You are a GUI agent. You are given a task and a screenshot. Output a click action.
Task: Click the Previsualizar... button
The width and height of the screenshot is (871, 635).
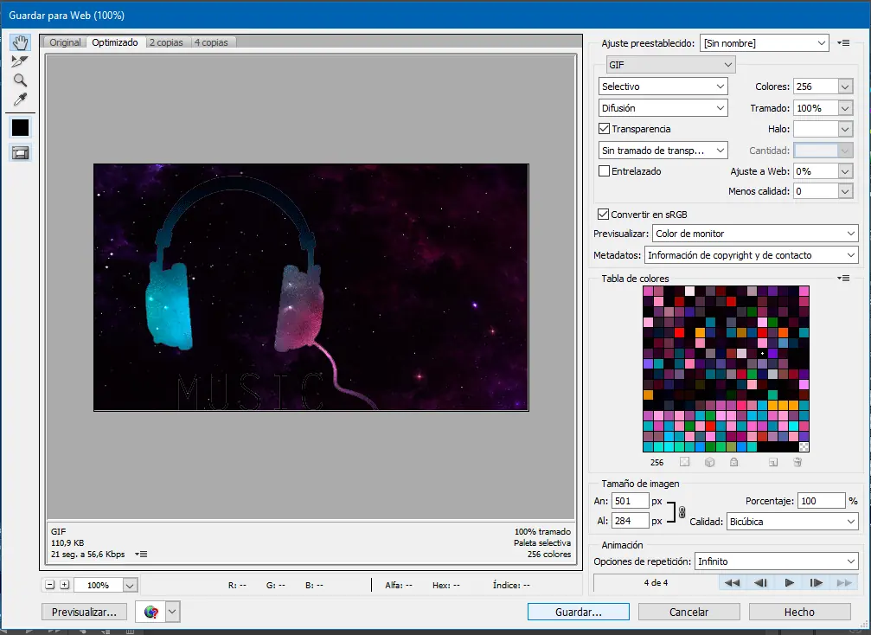coord(85,612)
